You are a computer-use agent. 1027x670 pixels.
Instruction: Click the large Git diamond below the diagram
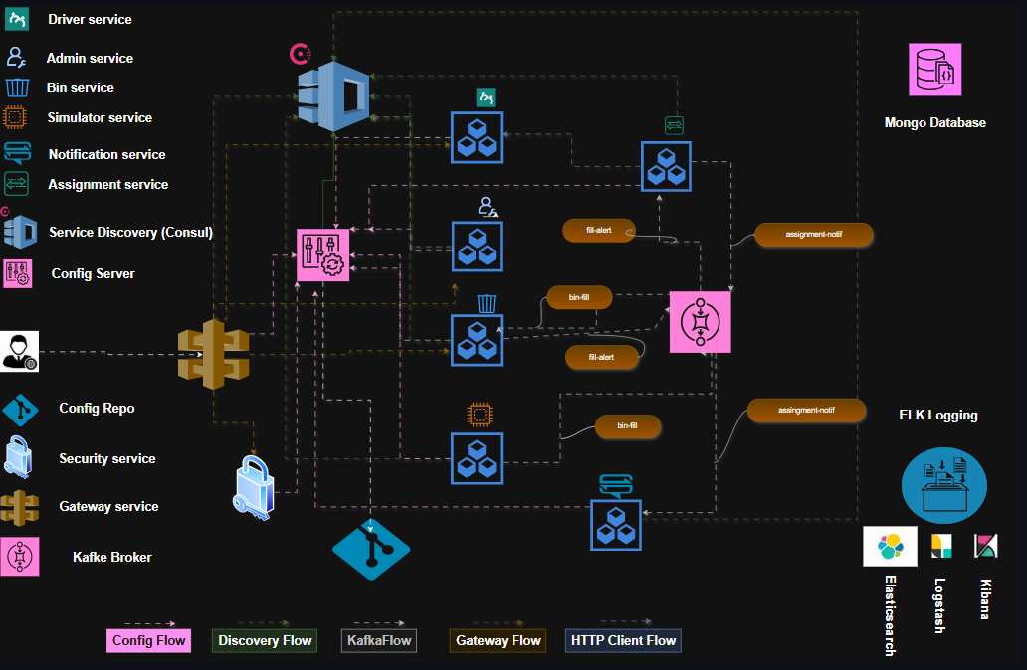[371, 549]
